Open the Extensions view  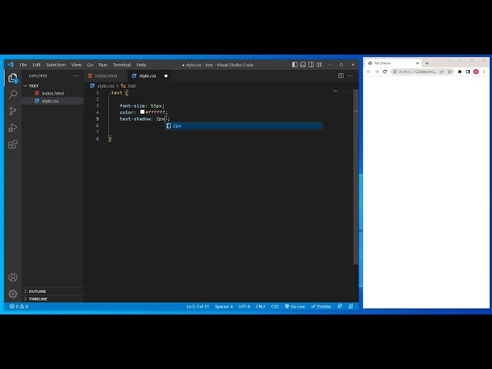coord(13,145)
